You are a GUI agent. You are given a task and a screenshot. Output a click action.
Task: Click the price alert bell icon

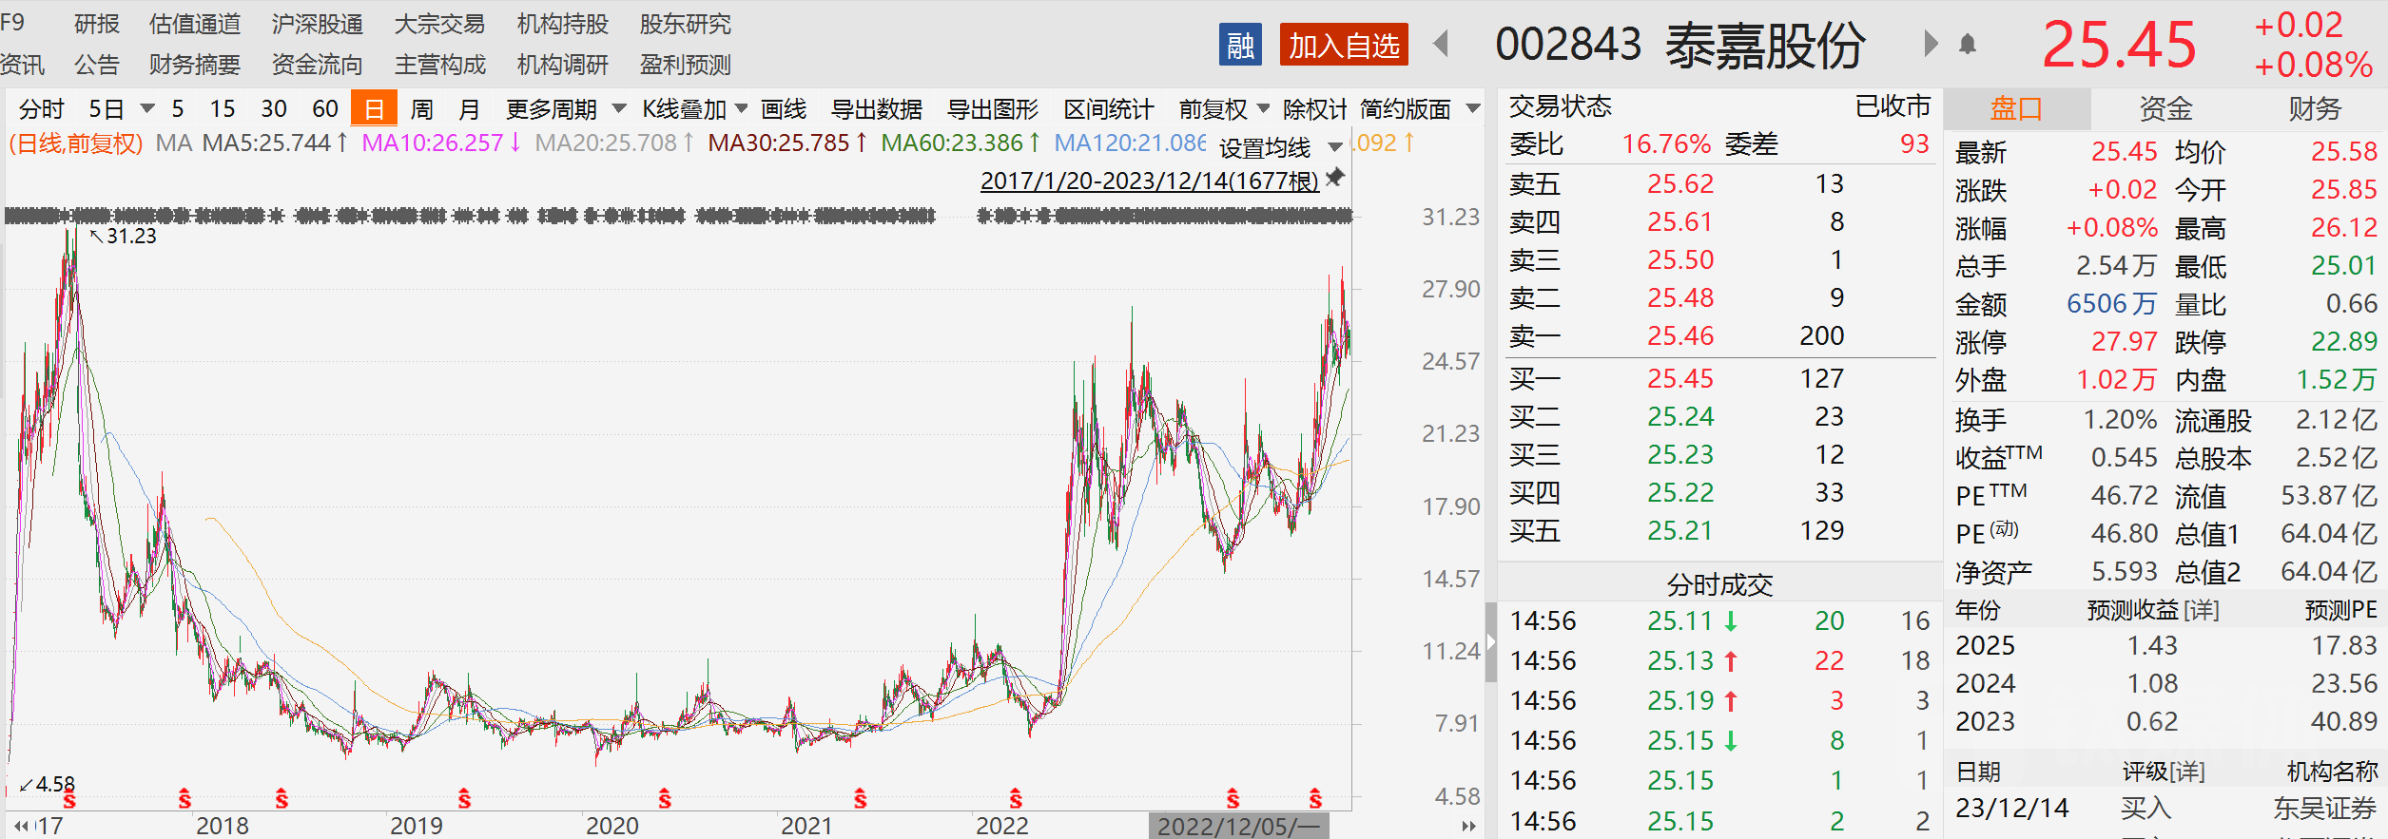coord(1968,45)
